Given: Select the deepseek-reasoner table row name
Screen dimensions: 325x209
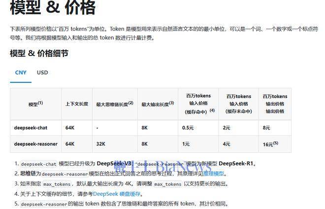Looking at the screenshot, I should click(35, 144).
